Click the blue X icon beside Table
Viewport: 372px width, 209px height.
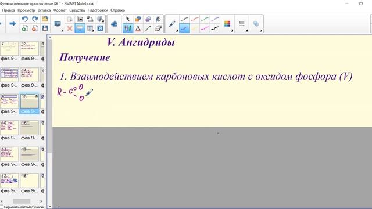click(x=100, y=28)
